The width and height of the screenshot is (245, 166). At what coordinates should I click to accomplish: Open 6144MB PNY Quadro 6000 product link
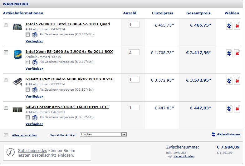click(69, 79)
